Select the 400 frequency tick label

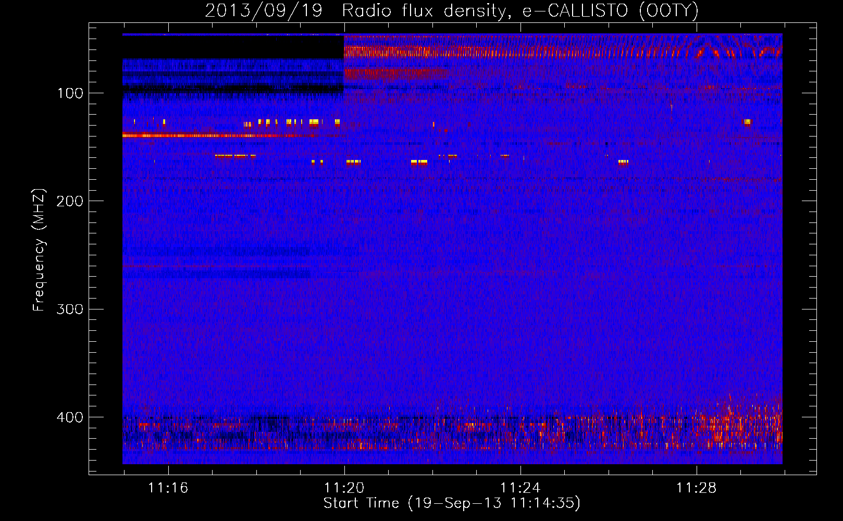pos(69,417)
